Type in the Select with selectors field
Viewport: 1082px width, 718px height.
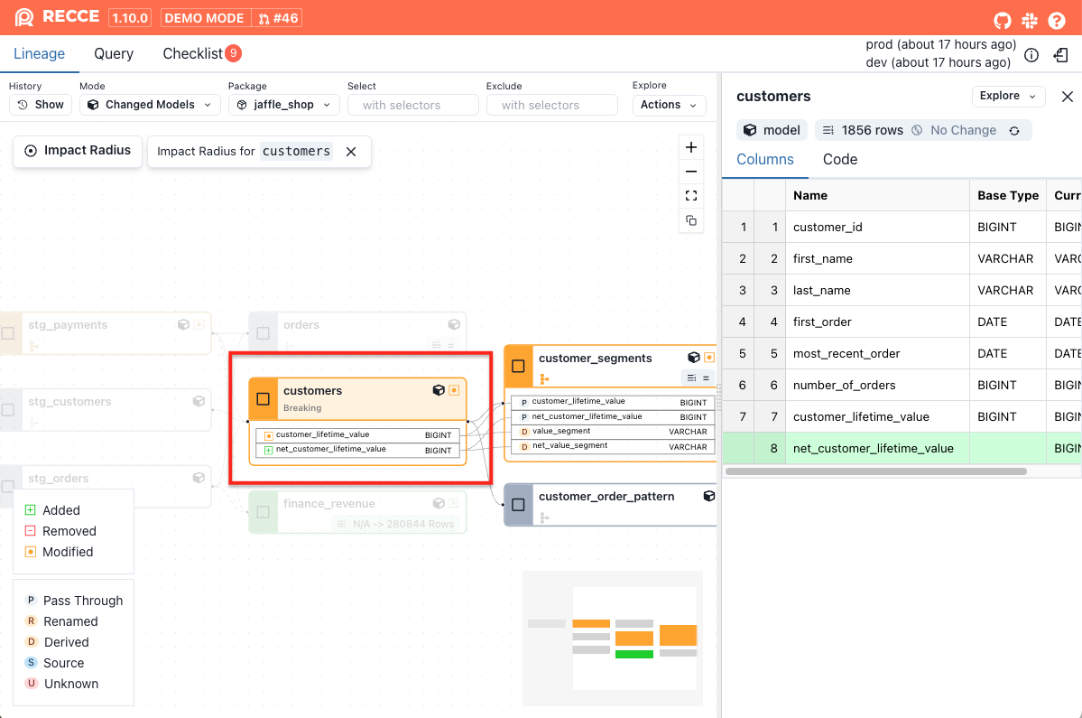tap(412, 105)
